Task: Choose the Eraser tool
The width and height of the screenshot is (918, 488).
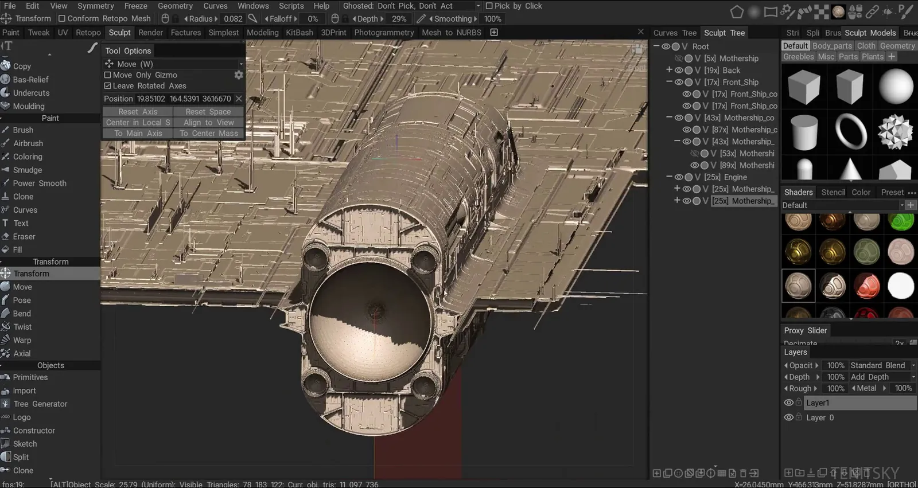Action: (24, 236)
